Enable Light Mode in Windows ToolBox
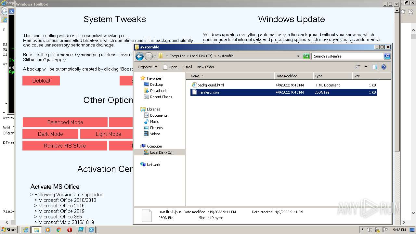416x234 pixels. point(107,134)
